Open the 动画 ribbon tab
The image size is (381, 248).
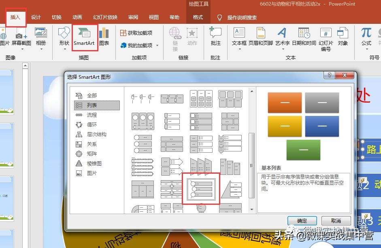pyautogui.click(x=77, y=17)
